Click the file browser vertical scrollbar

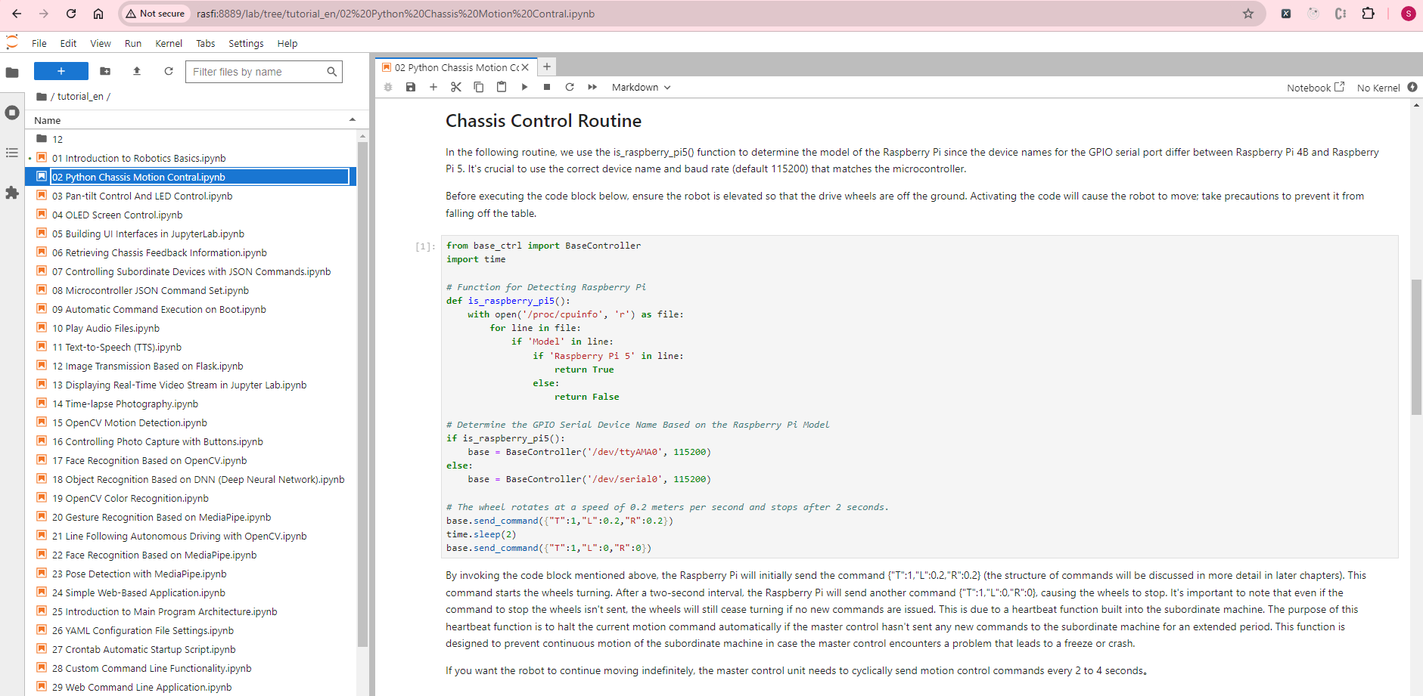pyautogui.click(x=362, y=393)
